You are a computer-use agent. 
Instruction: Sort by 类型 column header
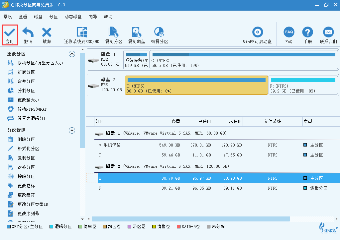click(321, 122)
